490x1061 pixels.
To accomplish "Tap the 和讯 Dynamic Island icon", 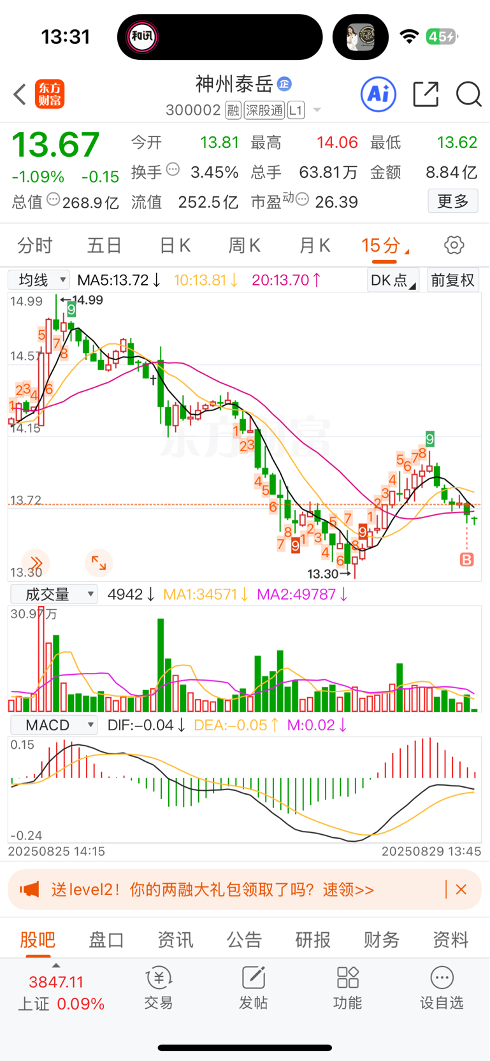I will click(143, 37).
